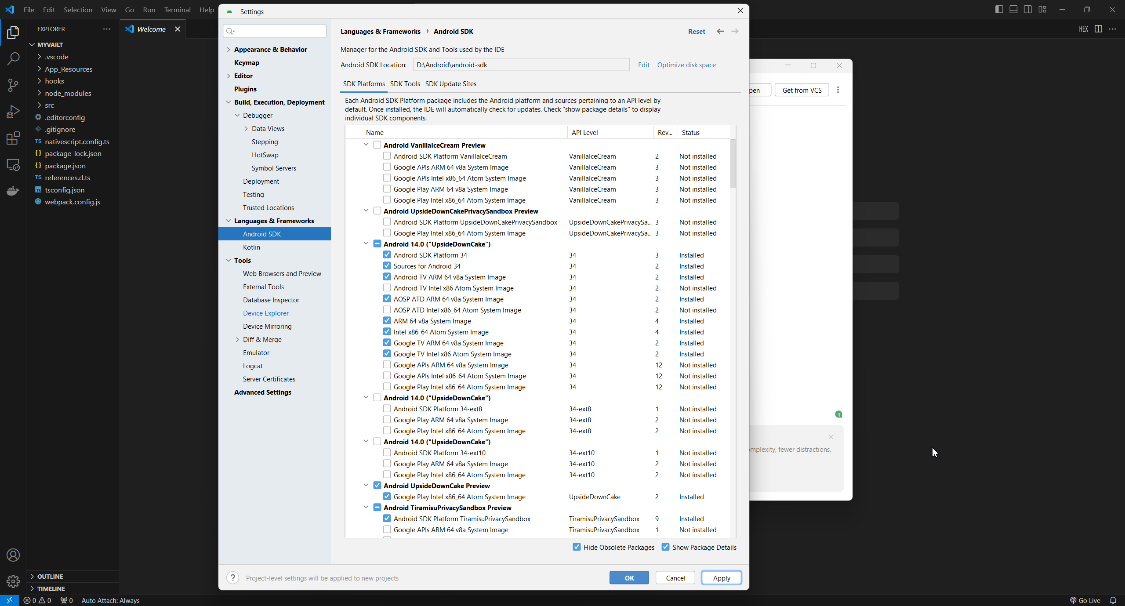Viewport: 1125px width, 606px height.
Task: Click the SDK package list scrollbar
Action: click(x=733, y=163)
